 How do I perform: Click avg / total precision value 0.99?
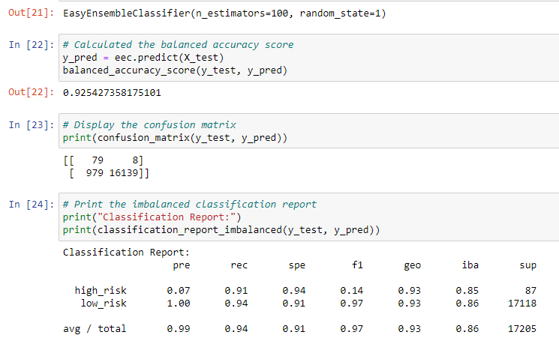coord(179,329)
